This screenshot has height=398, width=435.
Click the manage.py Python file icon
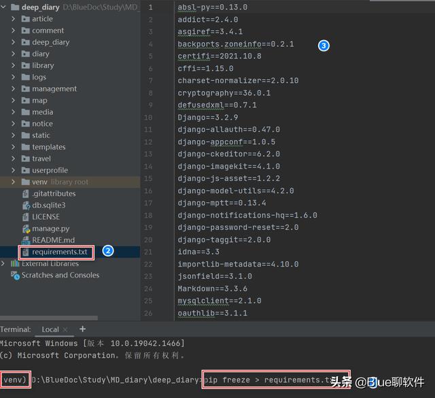tap(26, 229)
